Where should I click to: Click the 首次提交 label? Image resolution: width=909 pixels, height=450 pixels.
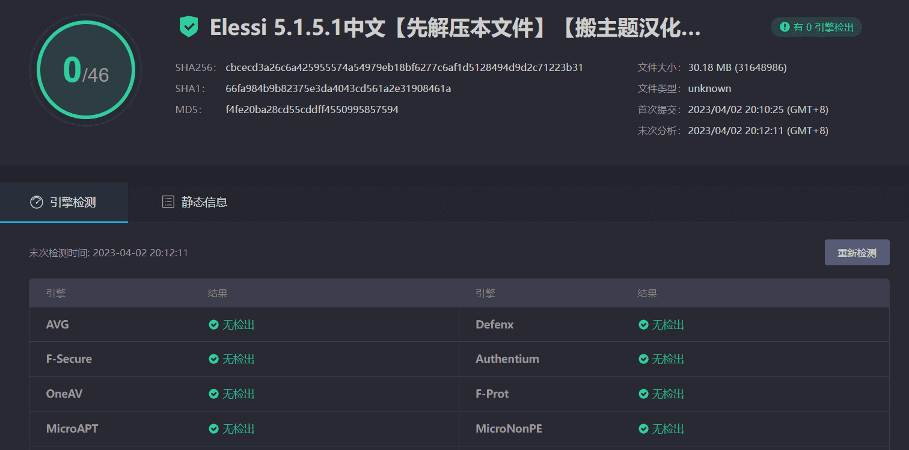tap(660, 109)
